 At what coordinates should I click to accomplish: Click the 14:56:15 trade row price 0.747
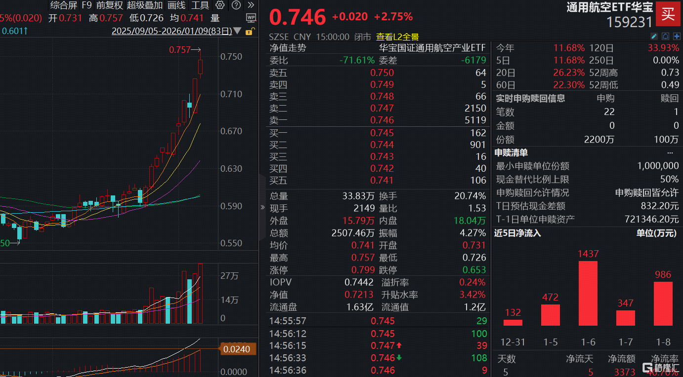tap(383, 345)
